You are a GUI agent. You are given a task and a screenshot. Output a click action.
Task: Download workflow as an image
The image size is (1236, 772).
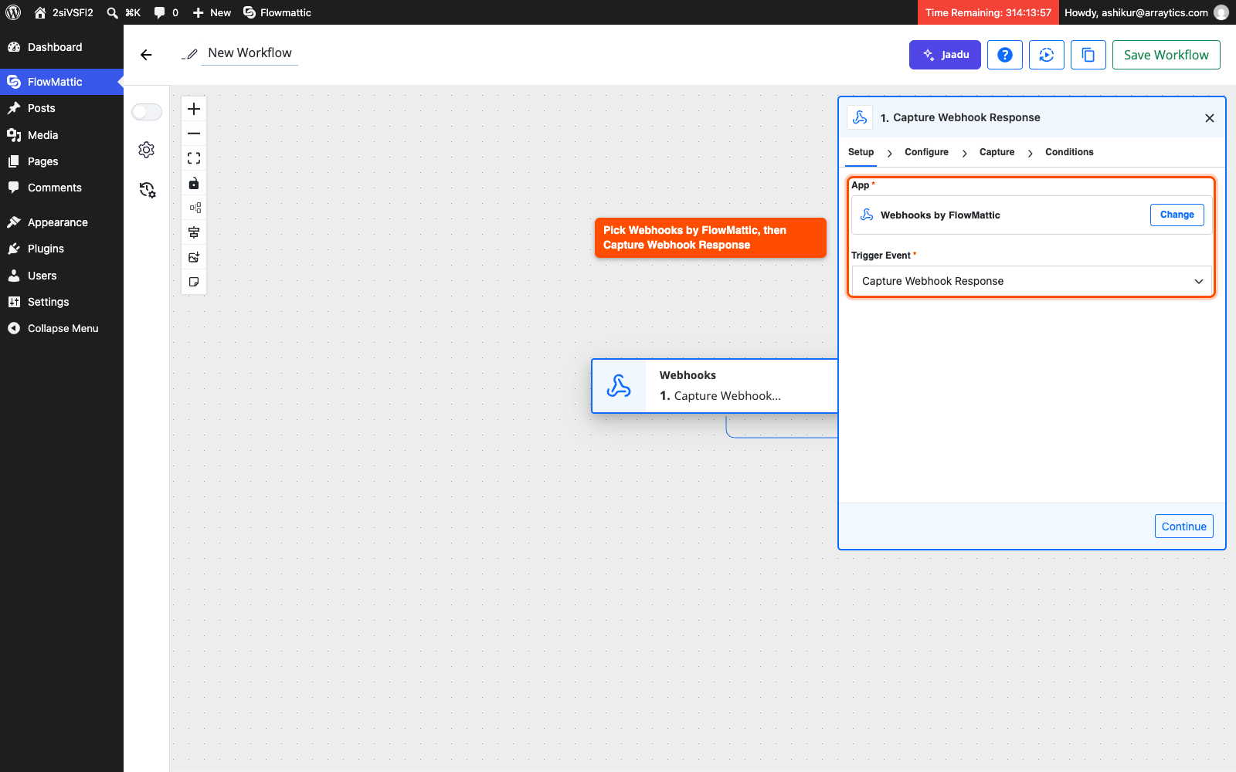click(x=194, y=257)
